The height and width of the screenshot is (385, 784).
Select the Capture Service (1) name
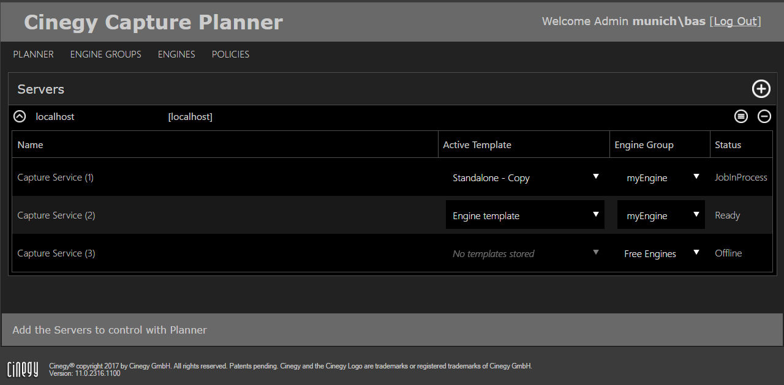coord(56,178)
